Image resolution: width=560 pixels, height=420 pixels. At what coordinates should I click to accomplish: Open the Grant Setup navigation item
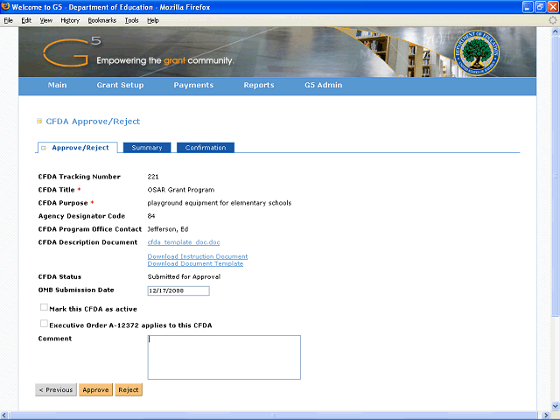click(120, 85)
